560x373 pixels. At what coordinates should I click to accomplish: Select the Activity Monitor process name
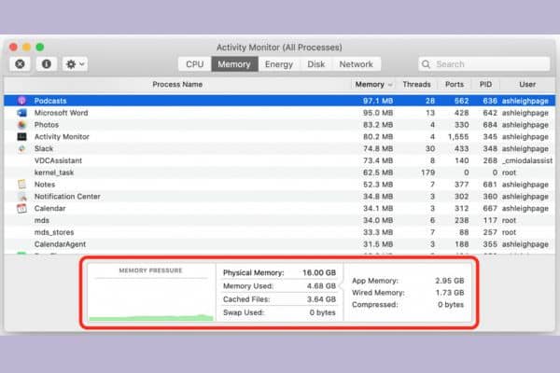pos(62,137)
